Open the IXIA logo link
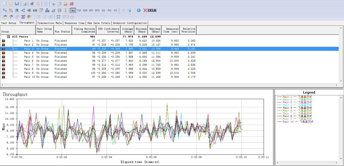This screenshot has width=344, height=166. tap(150, 10)
